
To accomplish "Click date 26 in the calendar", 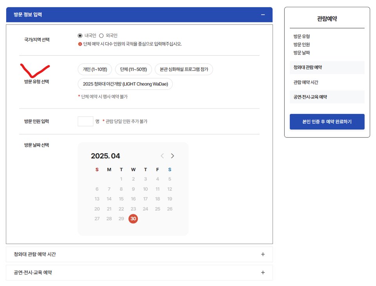I will (170, 209).
